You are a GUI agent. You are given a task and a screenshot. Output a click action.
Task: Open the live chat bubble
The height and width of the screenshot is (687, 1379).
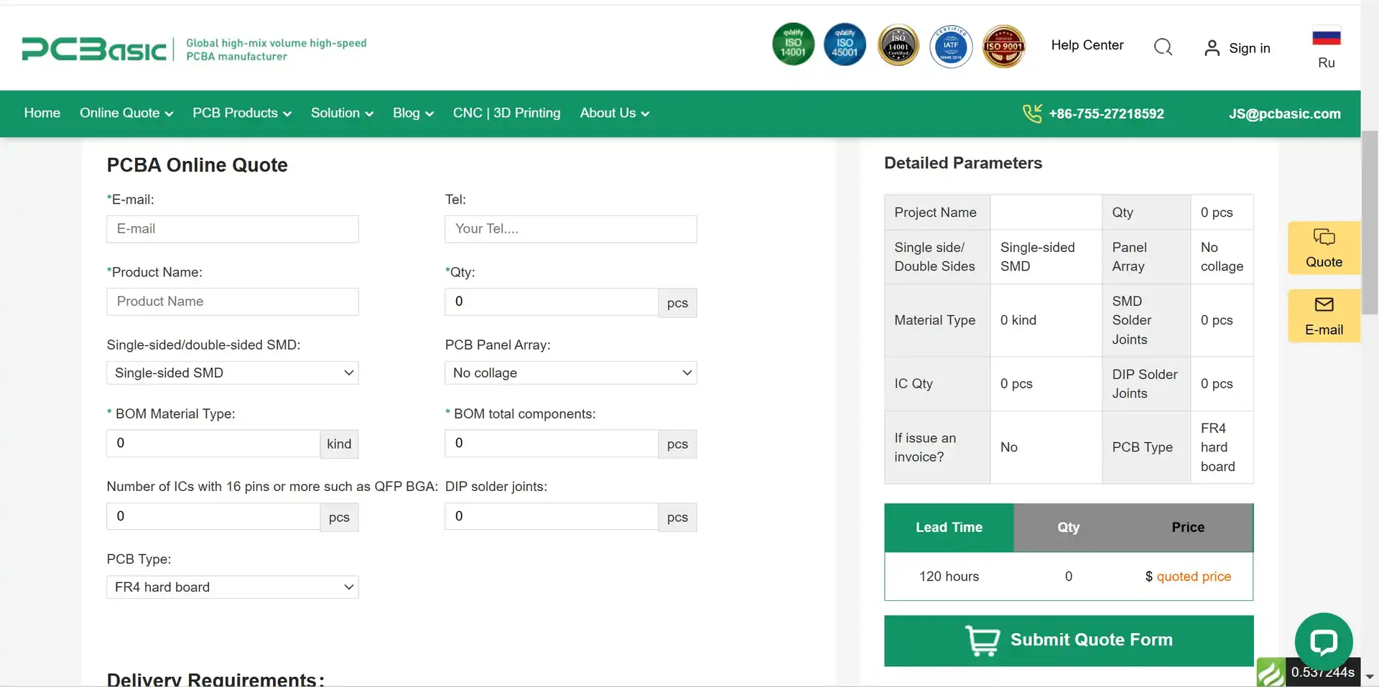click(x=1323, y=641)
